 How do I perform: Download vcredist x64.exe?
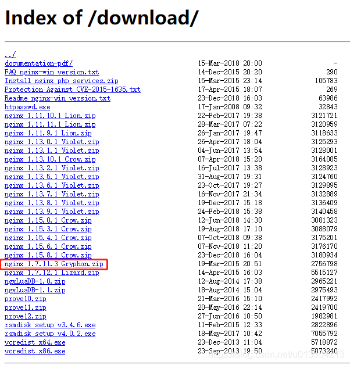click(x=35, y=343)
